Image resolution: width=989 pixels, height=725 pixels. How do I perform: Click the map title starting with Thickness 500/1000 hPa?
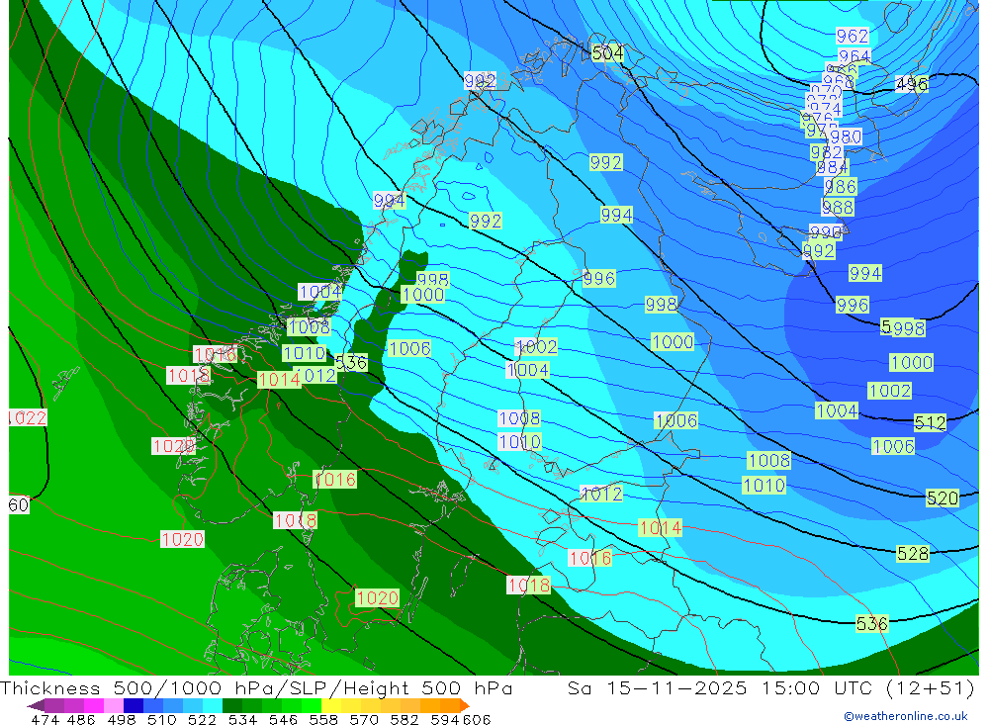[256, 687]
